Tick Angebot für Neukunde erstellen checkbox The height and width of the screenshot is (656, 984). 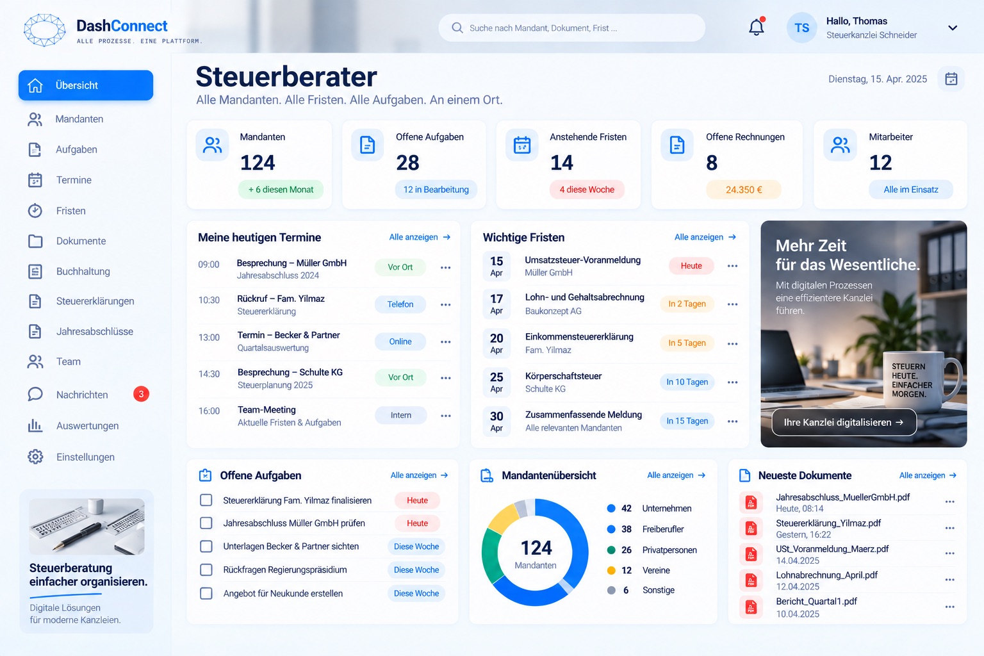pyautogui.click(x=206, y=593)
